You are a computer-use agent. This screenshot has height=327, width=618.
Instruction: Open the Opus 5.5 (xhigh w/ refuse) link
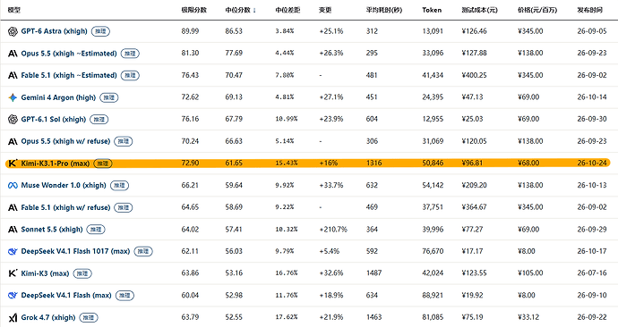[x=65, y=141]
